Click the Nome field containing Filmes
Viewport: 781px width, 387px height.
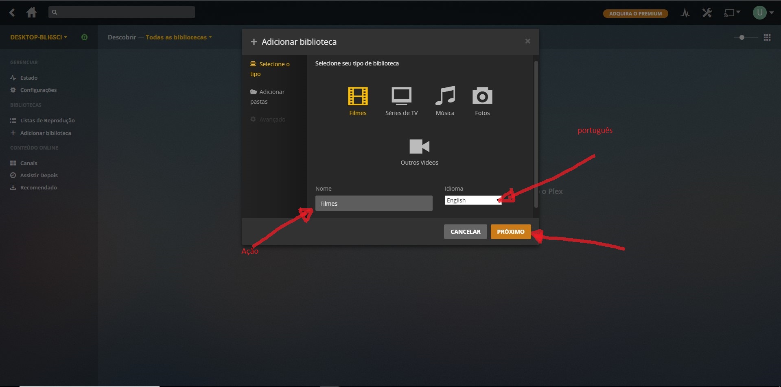click(374, 203)
